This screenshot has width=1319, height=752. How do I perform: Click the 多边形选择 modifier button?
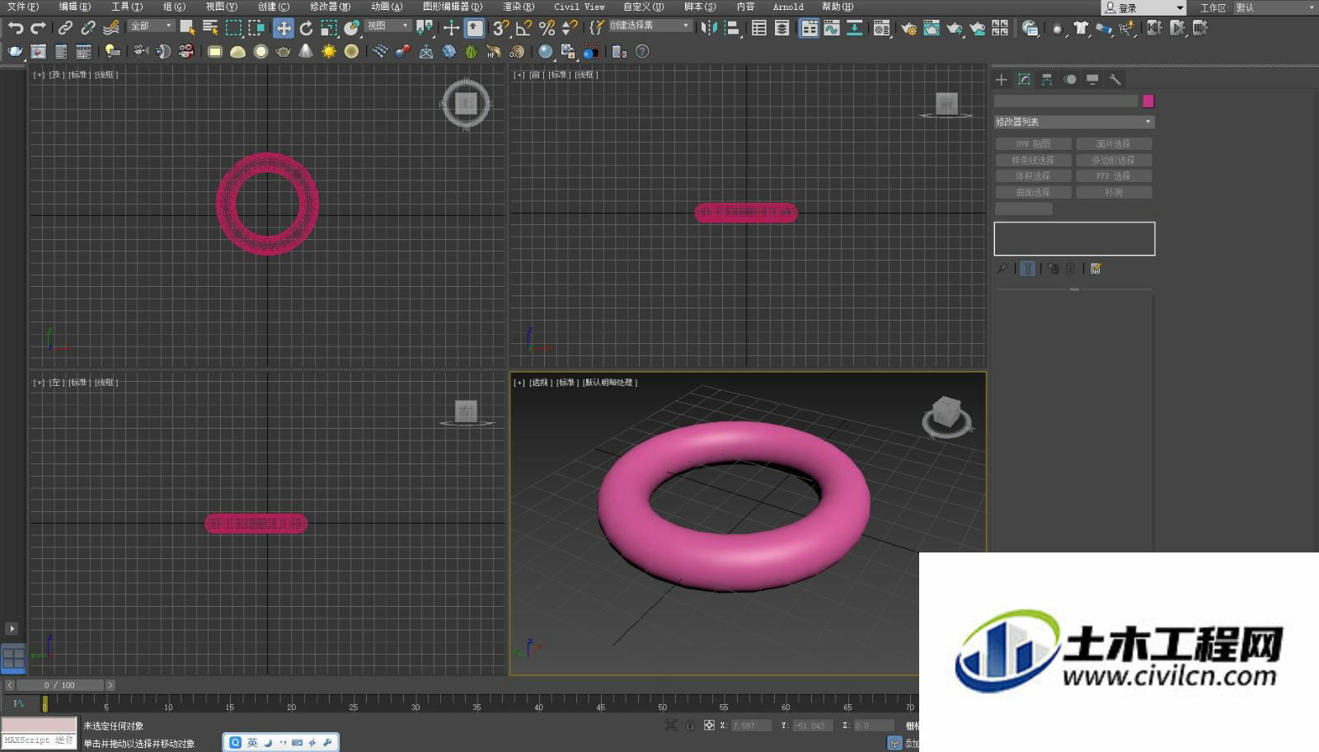click(x=1114, y=160)
